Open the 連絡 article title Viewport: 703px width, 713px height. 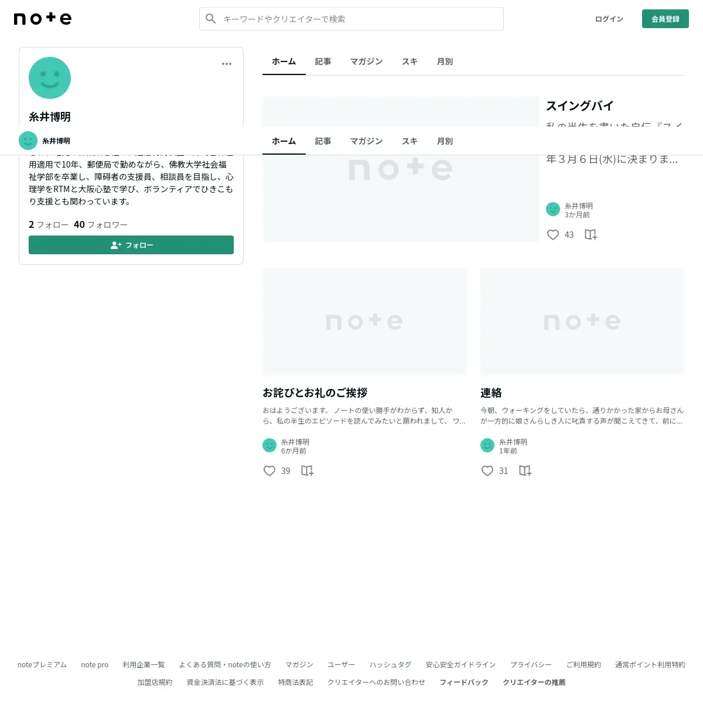[491, 393]
